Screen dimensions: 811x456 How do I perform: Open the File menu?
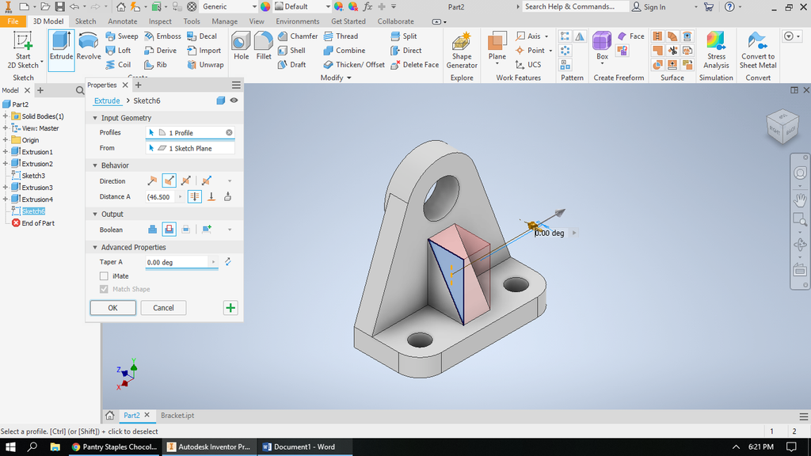point(13,21)
